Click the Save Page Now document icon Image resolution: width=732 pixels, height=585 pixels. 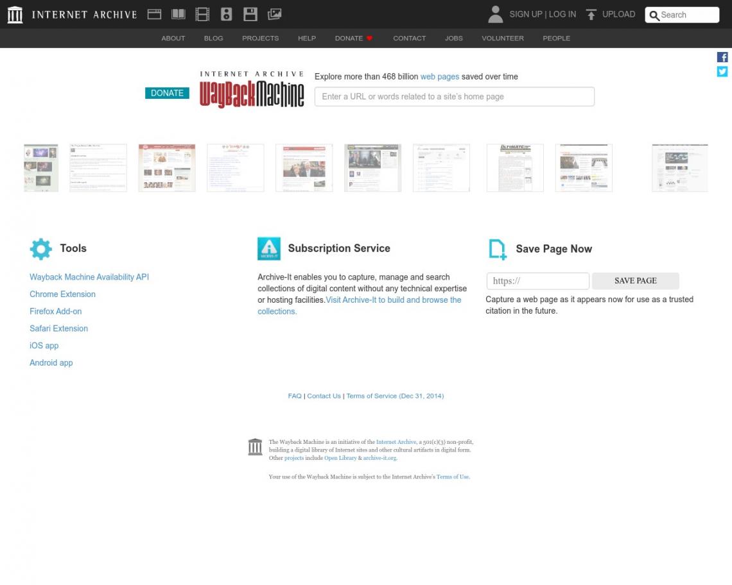point(498,250)
